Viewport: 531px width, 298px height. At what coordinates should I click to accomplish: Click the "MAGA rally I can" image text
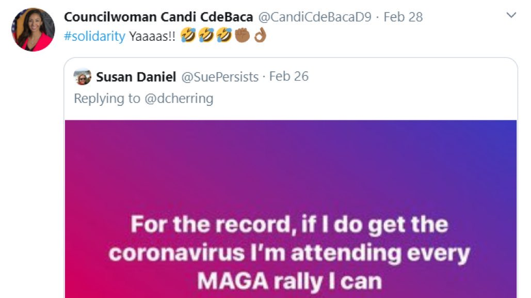pyautogui.click(x=289, y=281)
